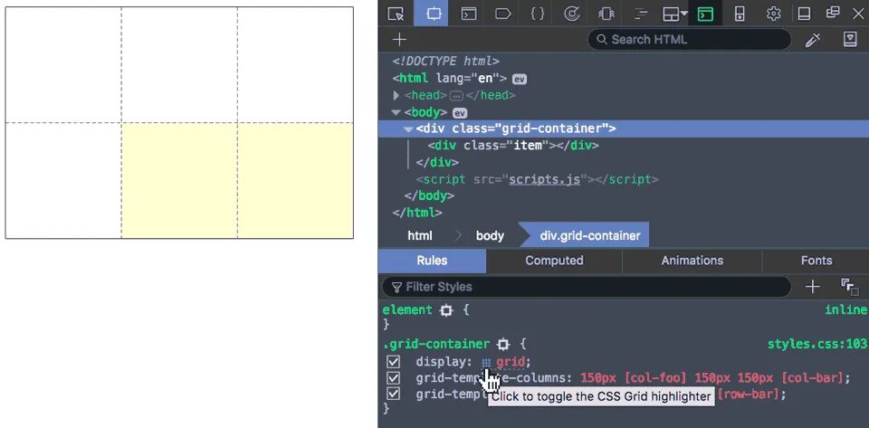Viewport: 869px width, 428px height.
Task: Toggle Responsive Design Mode
Action: tap(740, 14)
